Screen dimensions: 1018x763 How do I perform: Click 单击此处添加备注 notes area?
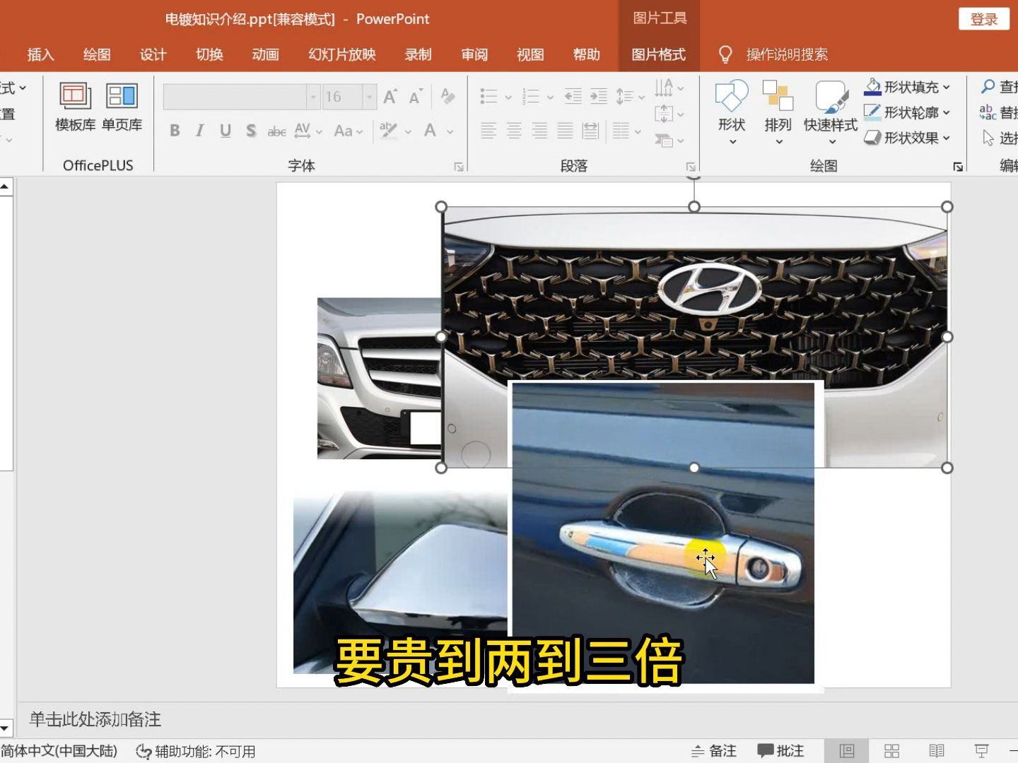click(x=95, y=719)
